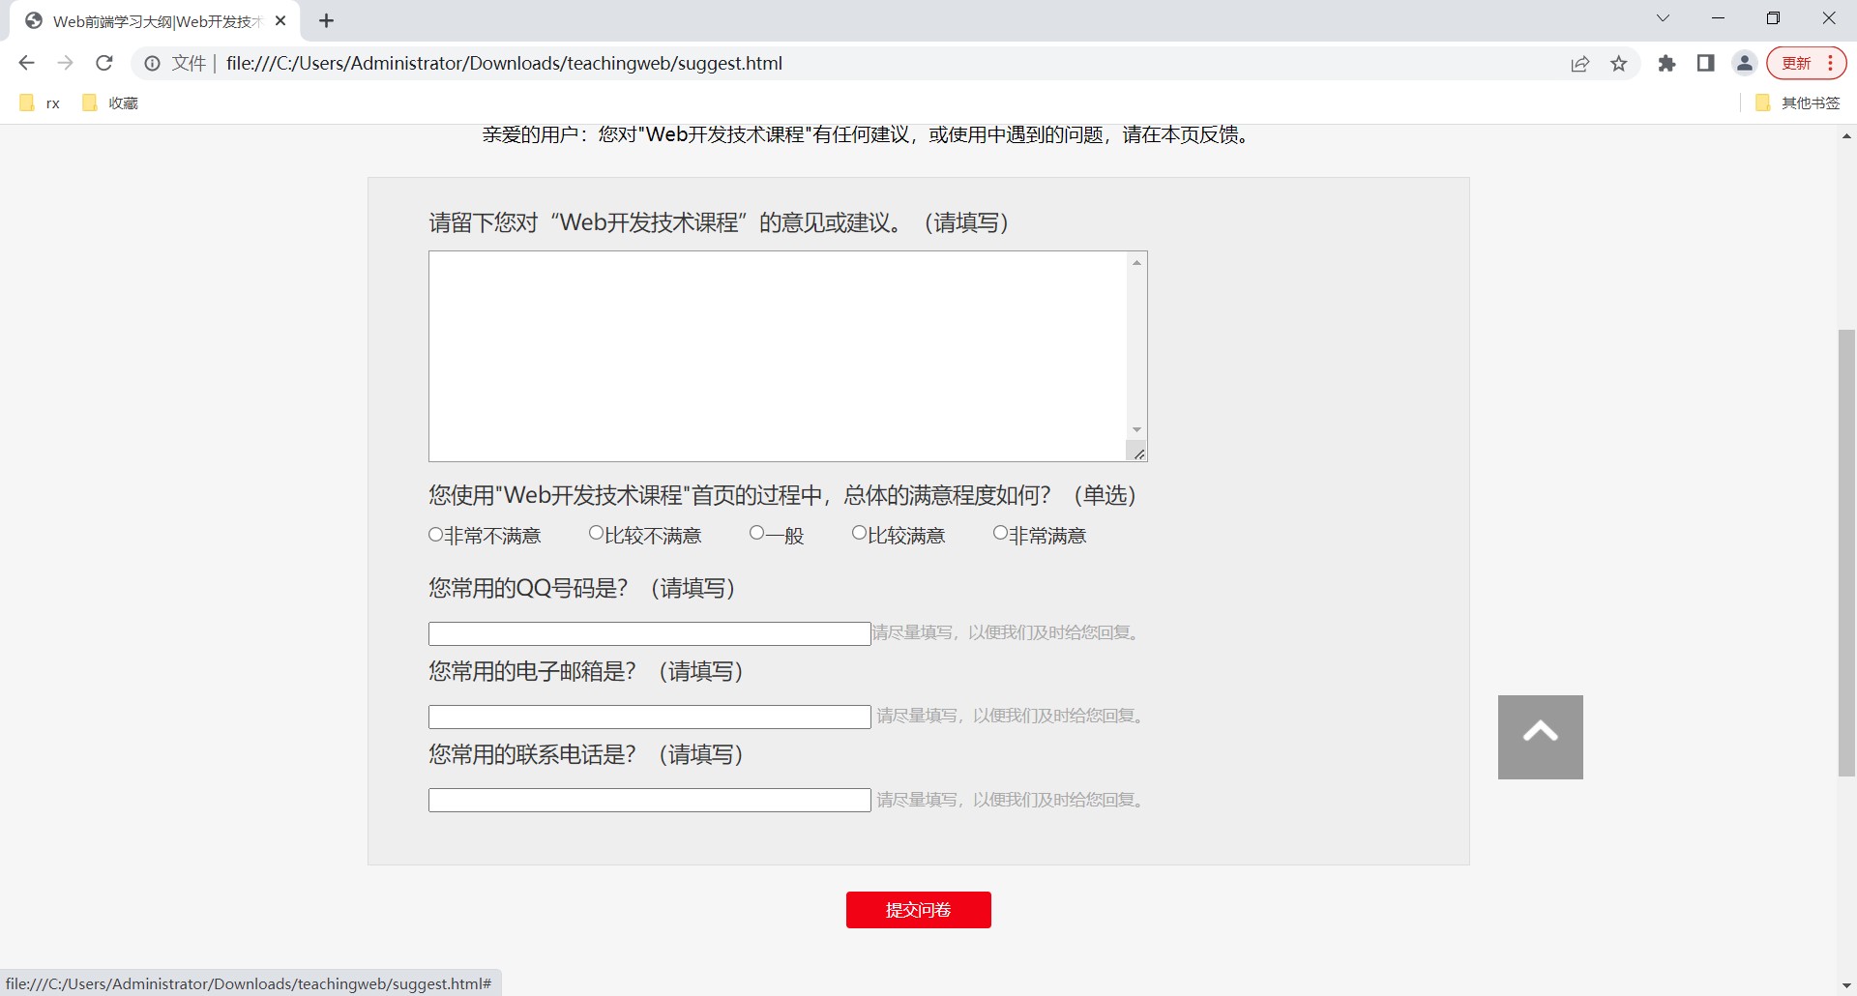
Task: Select the 非常不满意 radio option
Action: 435,535
